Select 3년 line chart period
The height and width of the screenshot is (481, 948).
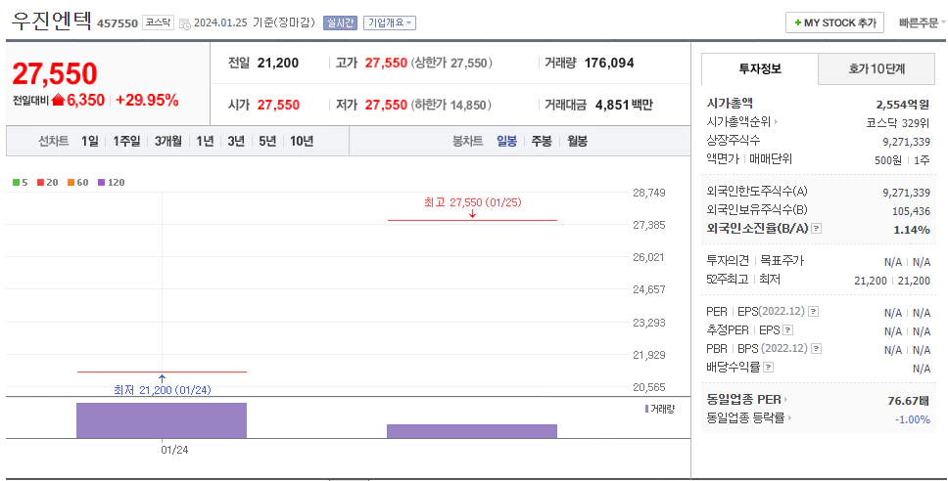pos(236,141)
